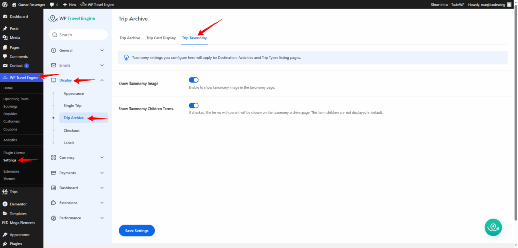Image resolution: width=518 pixels, height=248 pixels.
Task: Disable the Show Taxonomy Image toggle
Action: (x=194, y=80)
